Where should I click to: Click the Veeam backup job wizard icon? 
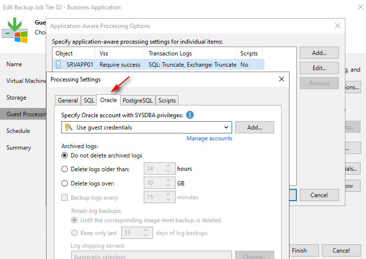click(x=14, y=31)
